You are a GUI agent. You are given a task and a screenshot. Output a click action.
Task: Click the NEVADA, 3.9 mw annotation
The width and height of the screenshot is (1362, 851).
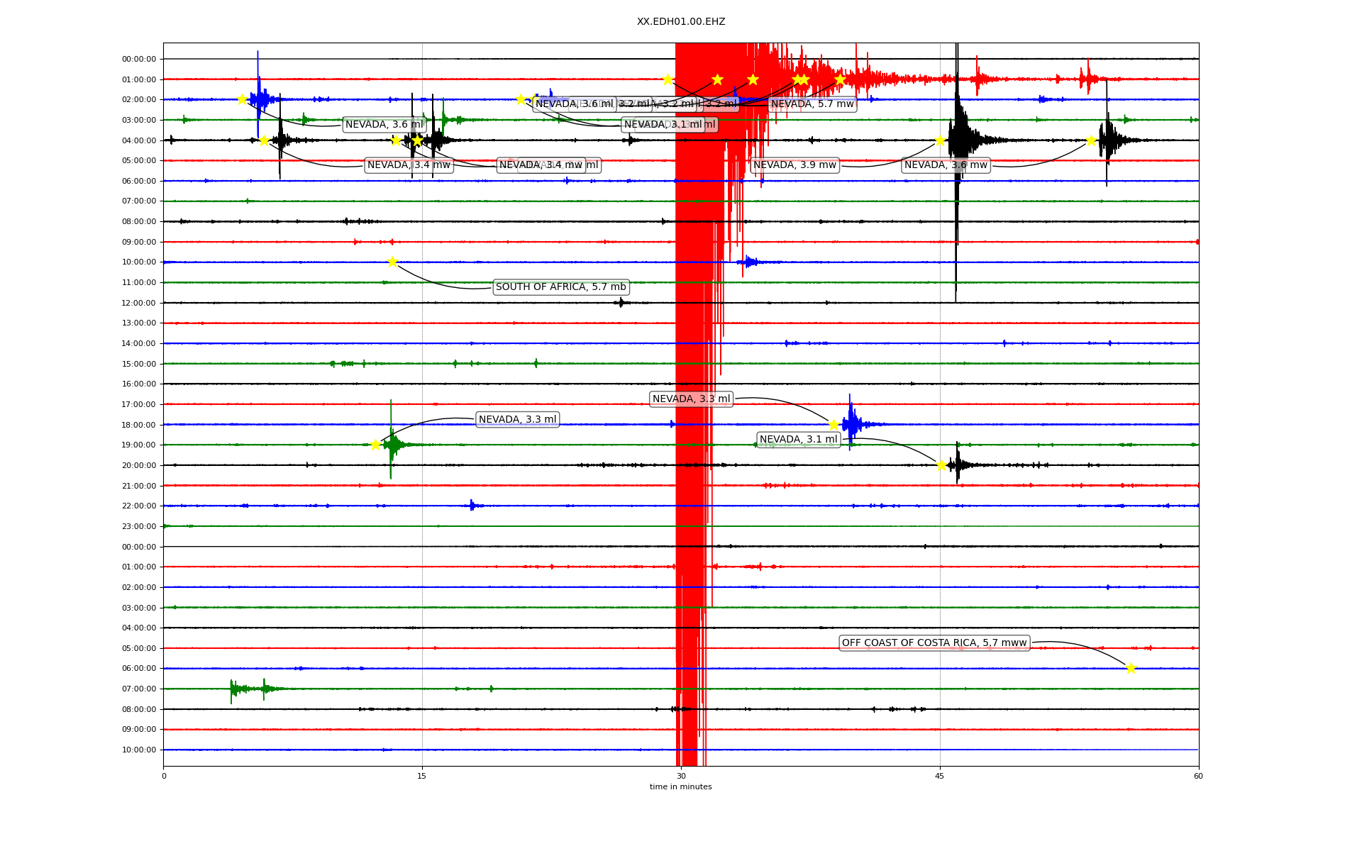click(x=794, y=165)
